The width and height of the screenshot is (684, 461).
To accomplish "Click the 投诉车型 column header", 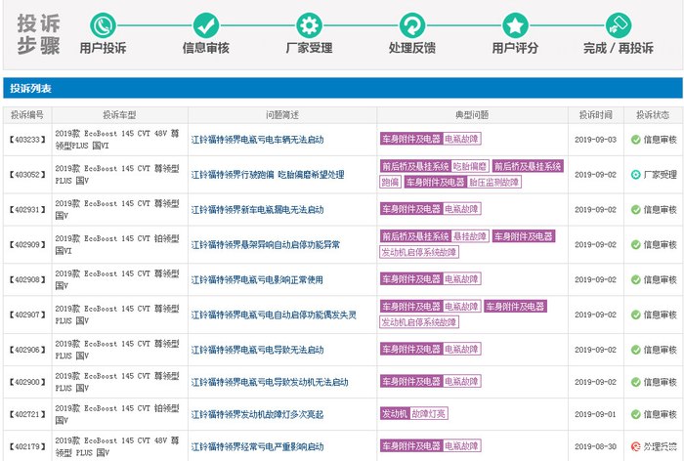I will click(119, 115).
